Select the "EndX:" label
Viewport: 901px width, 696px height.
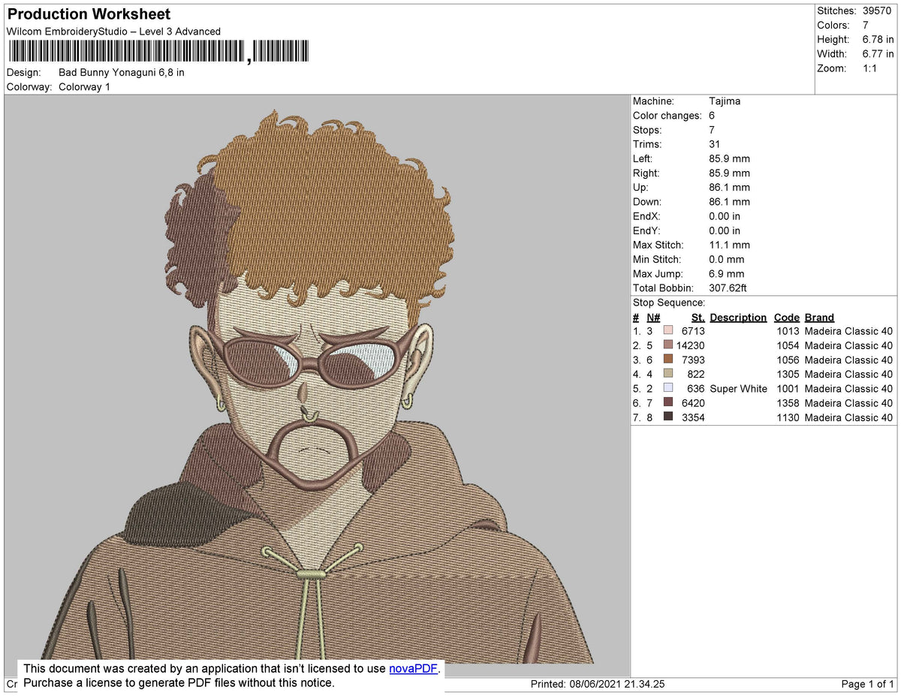pos(646,216)
